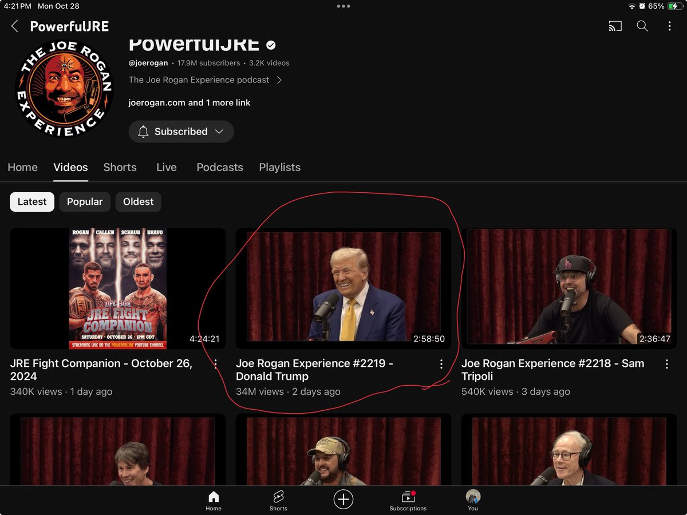Tap the PowerfulJRE title in the top bar
Screen dimensions: 687x515
pyautogui.click(x=69, y=26)
